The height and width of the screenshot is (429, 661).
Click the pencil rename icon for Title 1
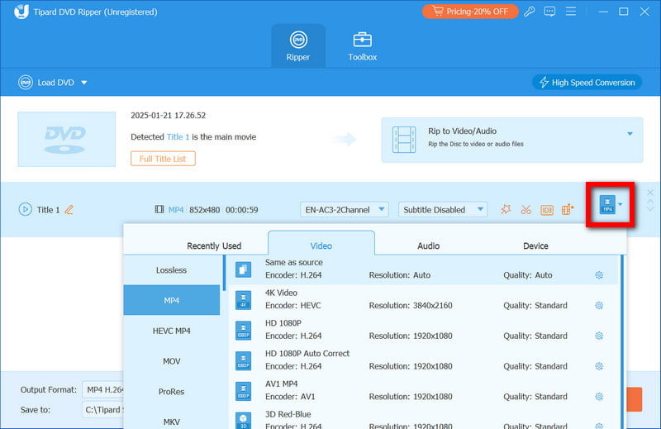(x=69, y=210)
